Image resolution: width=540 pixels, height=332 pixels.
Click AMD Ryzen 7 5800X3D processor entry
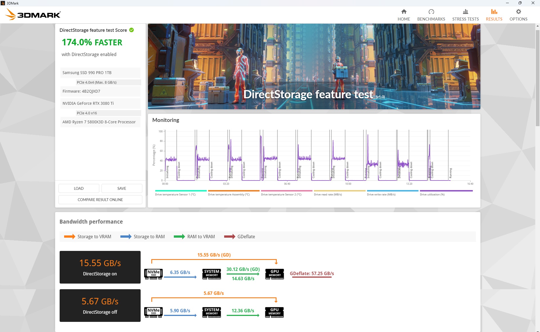[x=100, y=122]
